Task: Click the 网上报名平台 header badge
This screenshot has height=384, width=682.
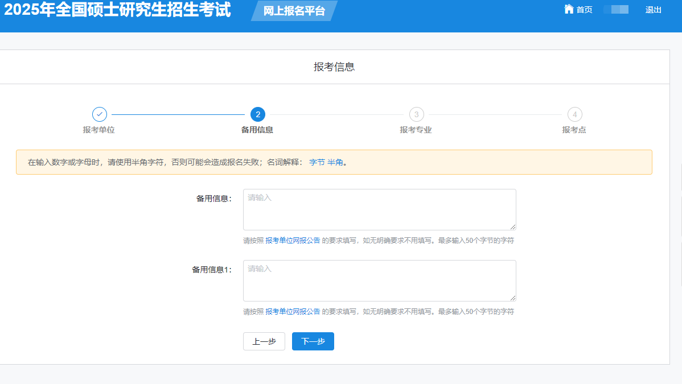Action: point(294,11)
